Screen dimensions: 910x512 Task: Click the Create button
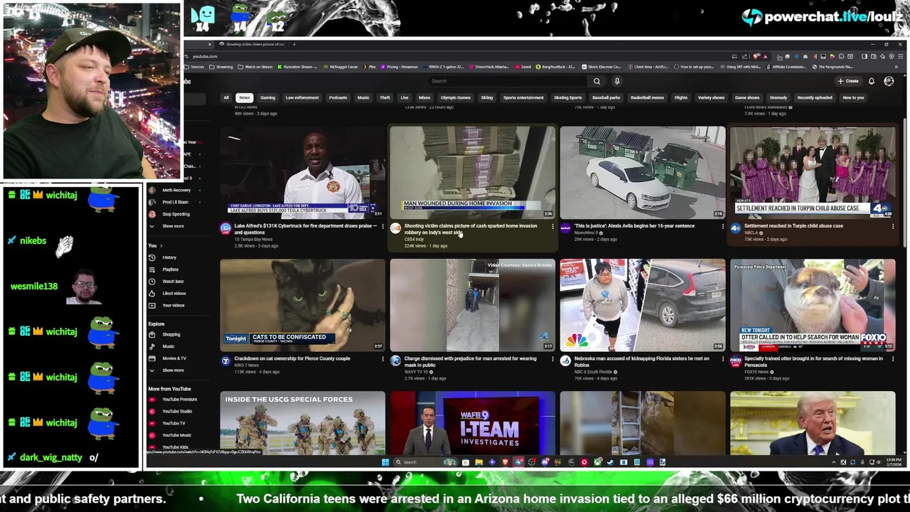click(848, 81)
